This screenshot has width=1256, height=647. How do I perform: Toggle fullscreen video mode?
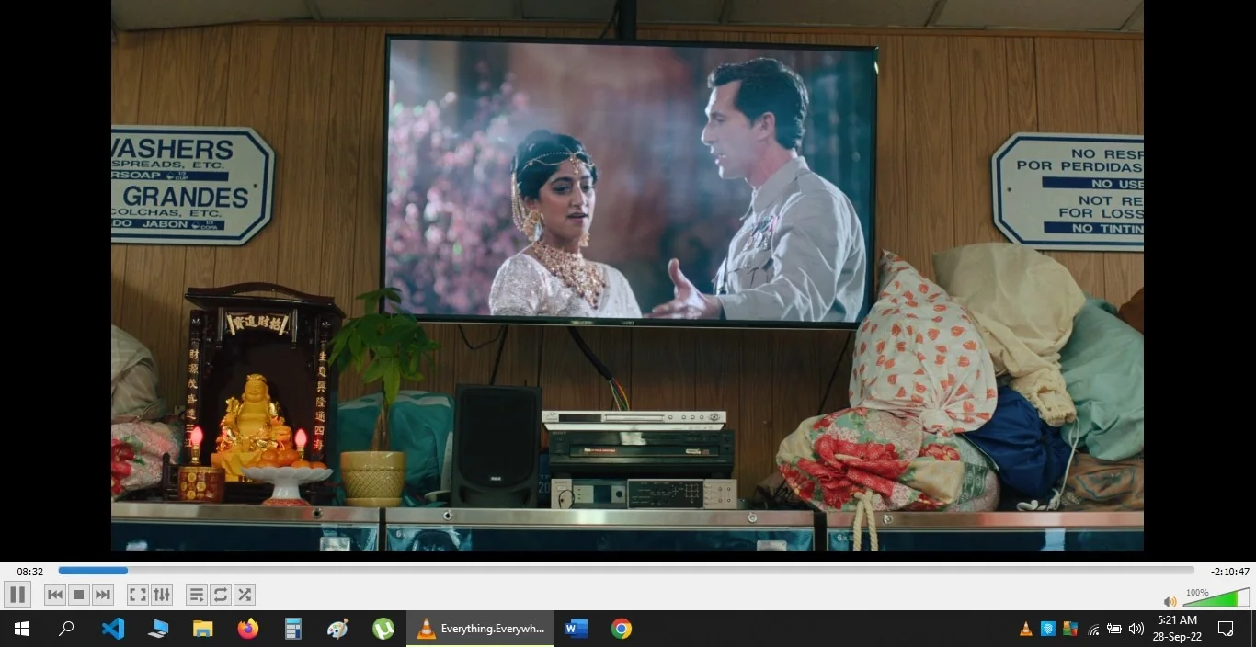pos(138,595)
